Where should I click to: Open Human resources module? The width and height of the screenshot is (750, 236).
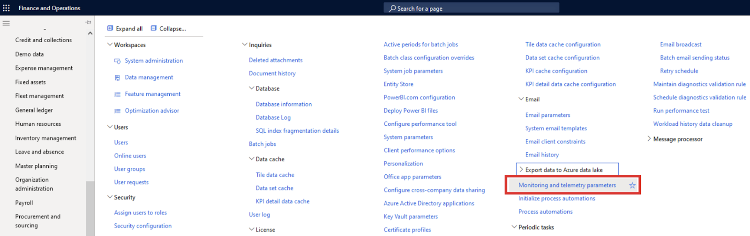(38, 124)
